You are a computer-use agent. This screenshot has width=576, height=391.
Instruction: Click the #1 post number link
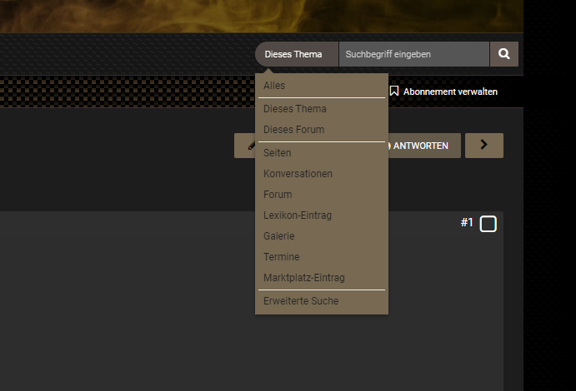(467, 222)
